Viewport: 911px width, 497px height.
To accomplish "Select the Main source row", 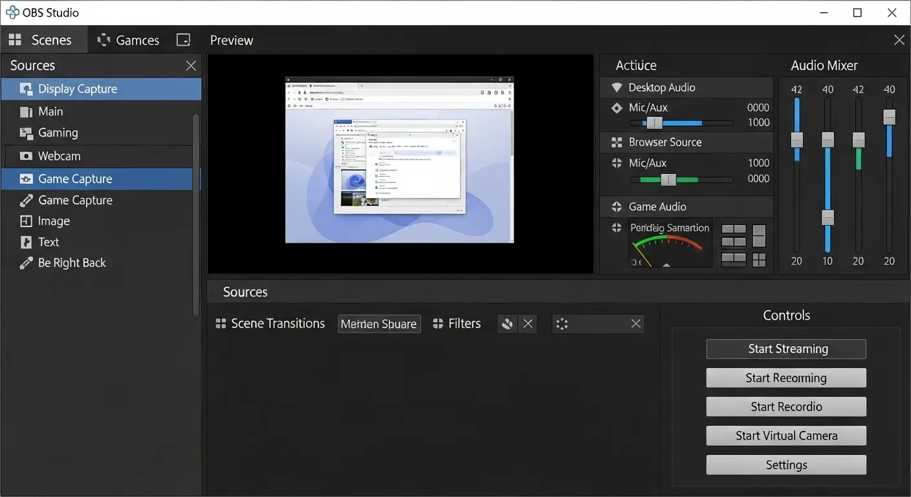I will (x=97, y=112).
